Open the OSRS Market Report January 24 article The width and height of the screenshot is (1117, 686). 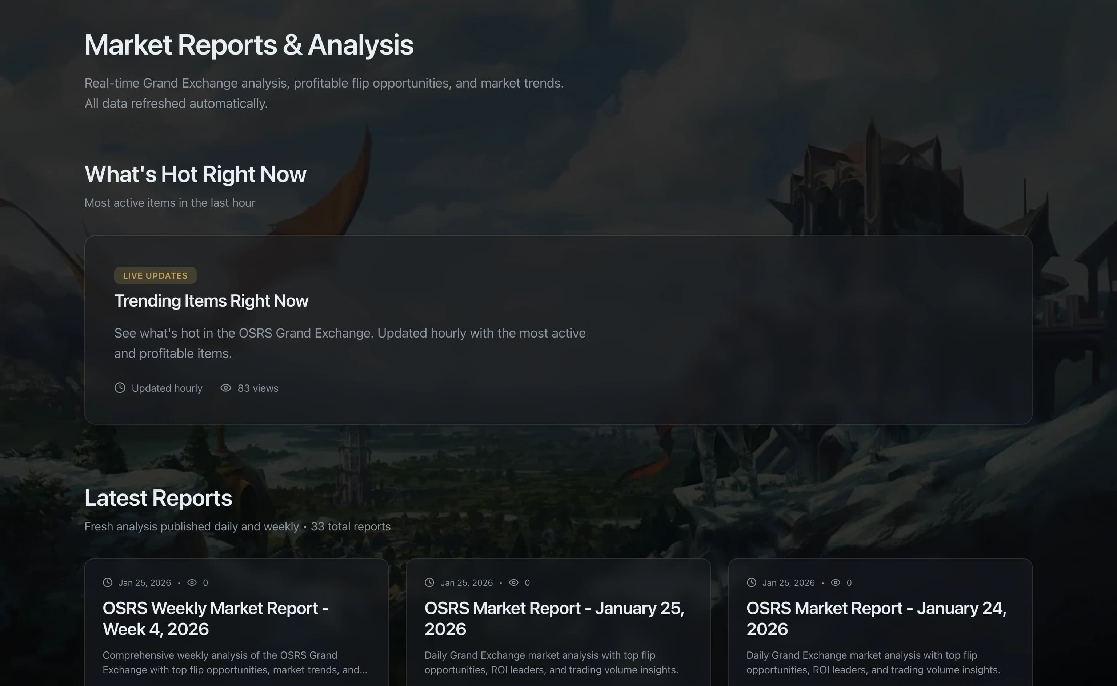(x=876, y=618)
